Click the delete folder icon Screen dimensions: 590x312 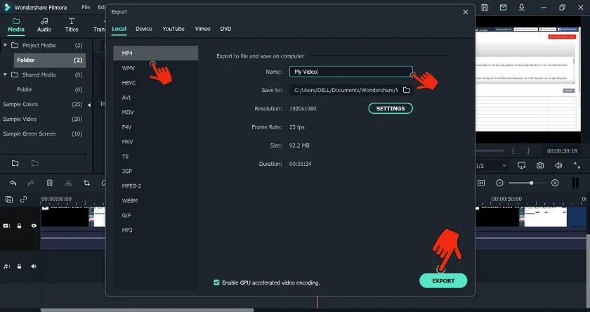pos(35,163)
